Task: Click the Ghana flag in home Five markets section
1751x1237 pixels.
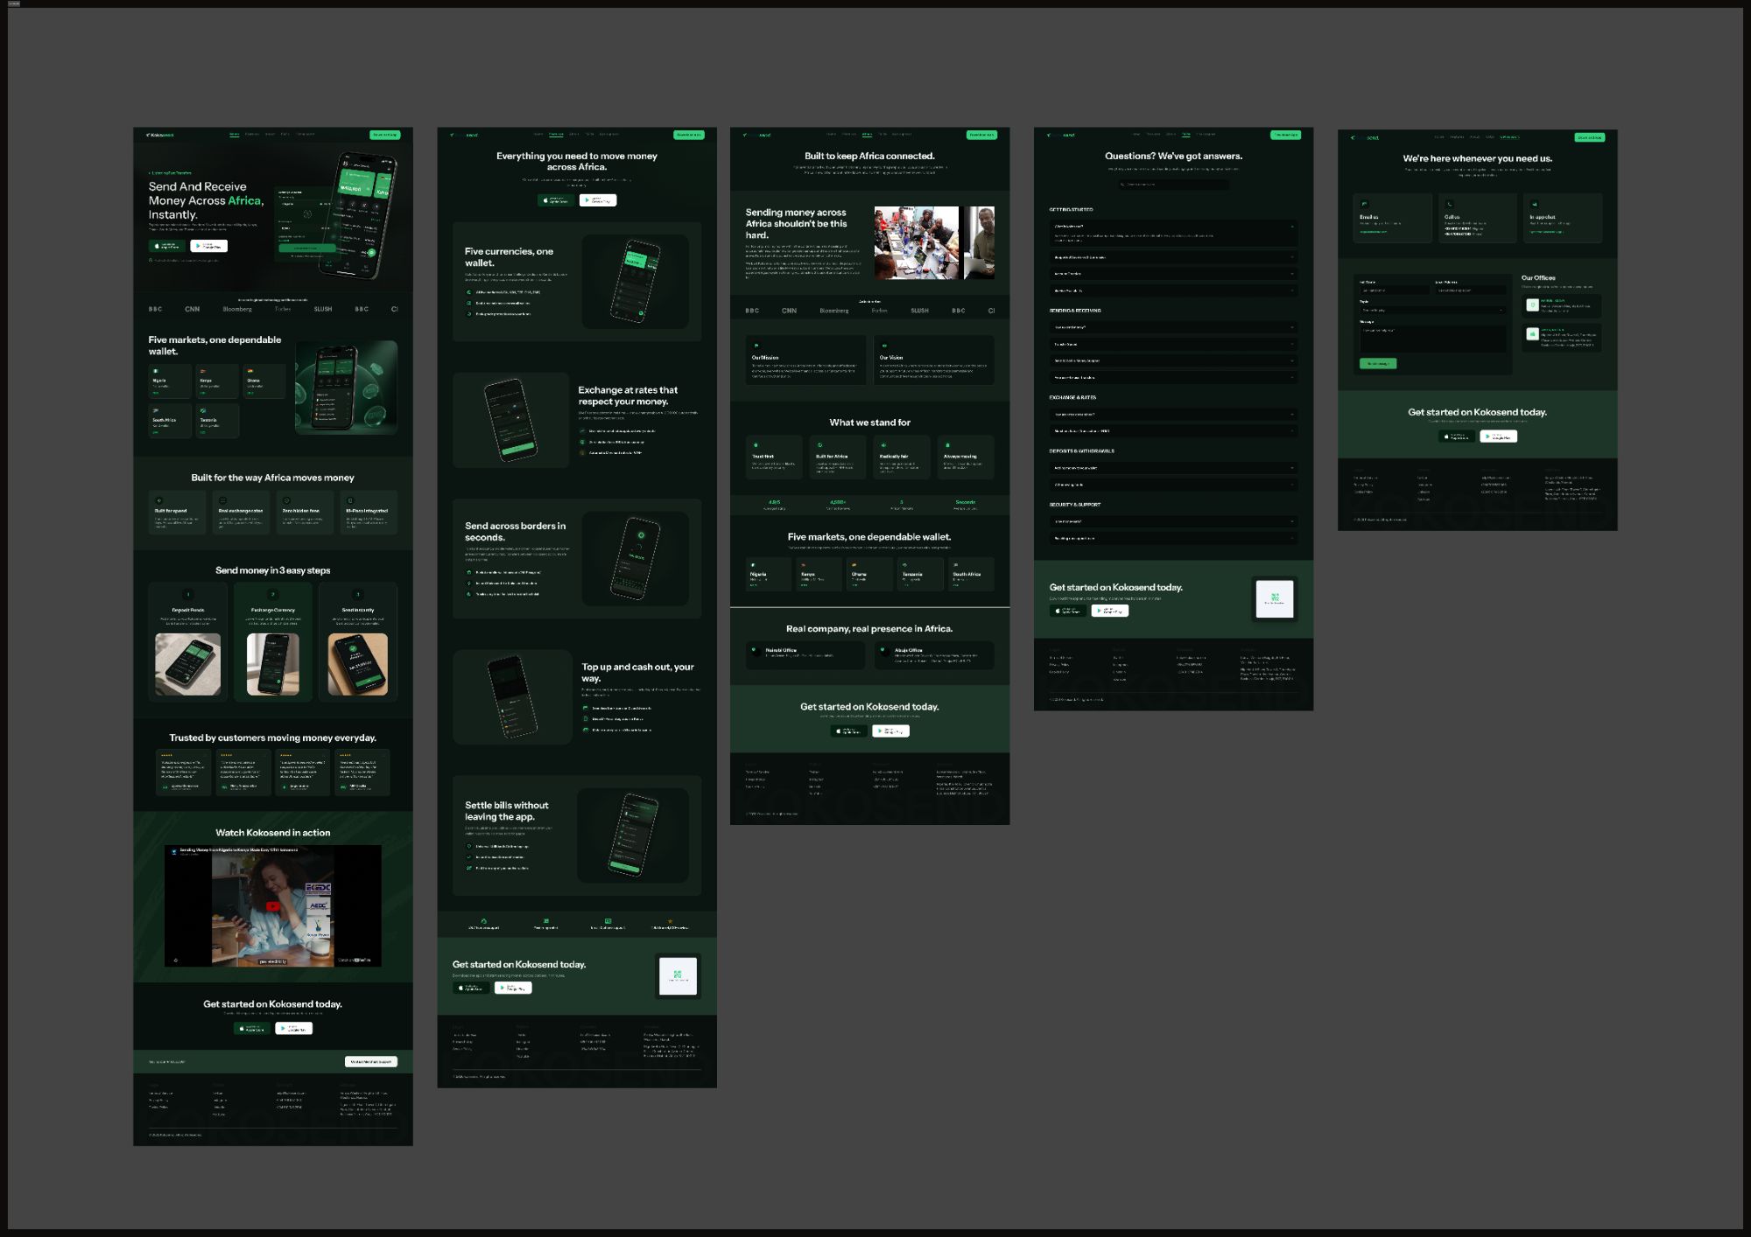Action: (x=250, y=371)
